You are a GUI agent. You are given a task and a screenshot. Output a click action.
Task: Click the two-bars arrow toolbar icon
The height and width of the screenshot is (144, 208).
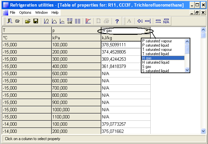(x=158, y=21)
